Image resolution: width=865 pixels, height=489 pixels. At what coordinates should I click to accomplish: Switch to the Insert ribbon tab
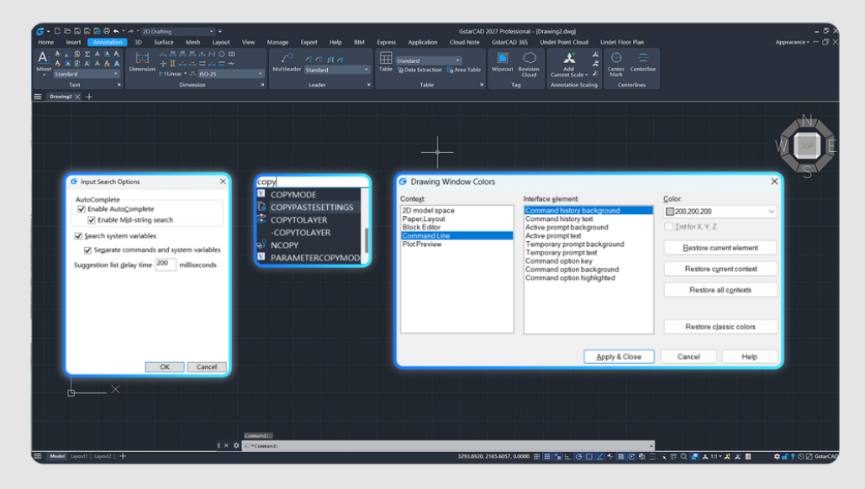[x=73, y=42]
